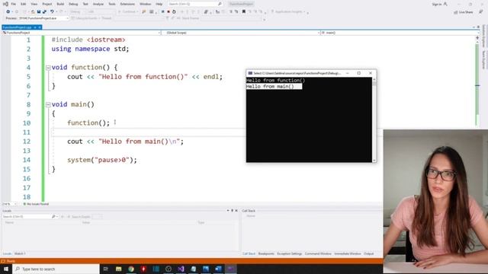This screenshot has width=488, height=274.
Task: Click the Bookmark toolbar icon
Action: point(244,12)
